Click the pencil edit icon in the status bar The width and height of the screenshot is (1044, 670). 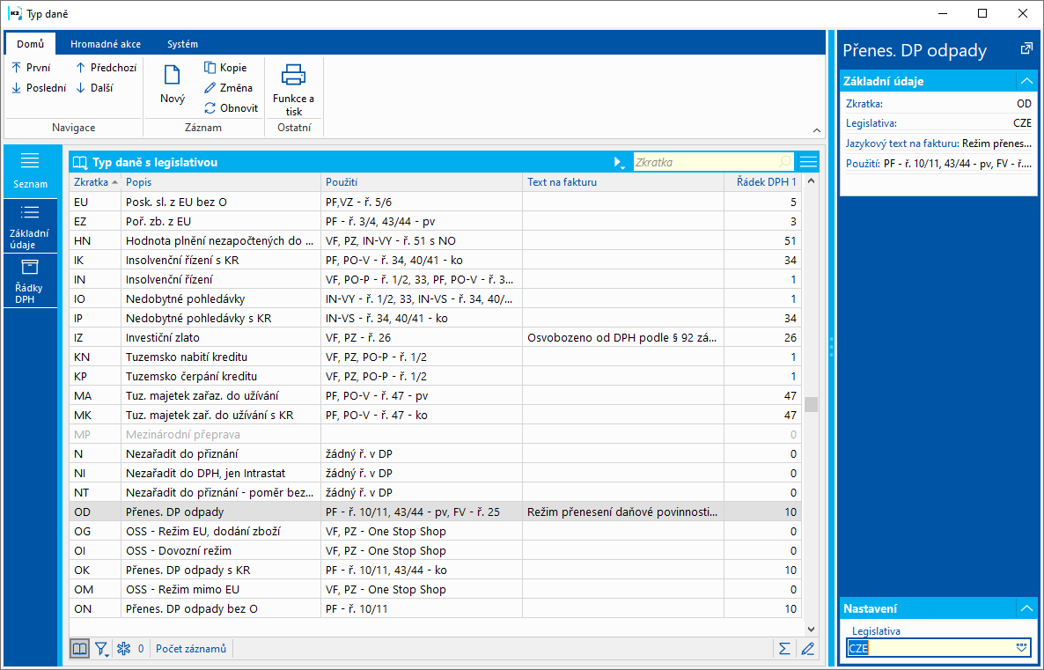(807, 649)
